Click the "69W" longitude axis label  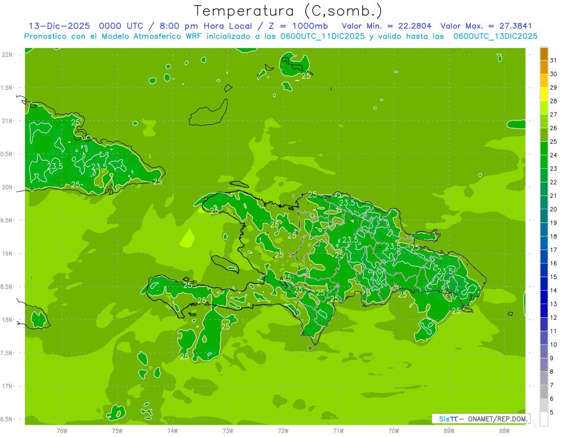coord(449,431)
